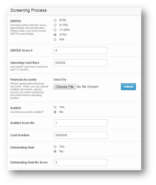Click the Choose File button
156x185 pixels.
click(65, 87)
